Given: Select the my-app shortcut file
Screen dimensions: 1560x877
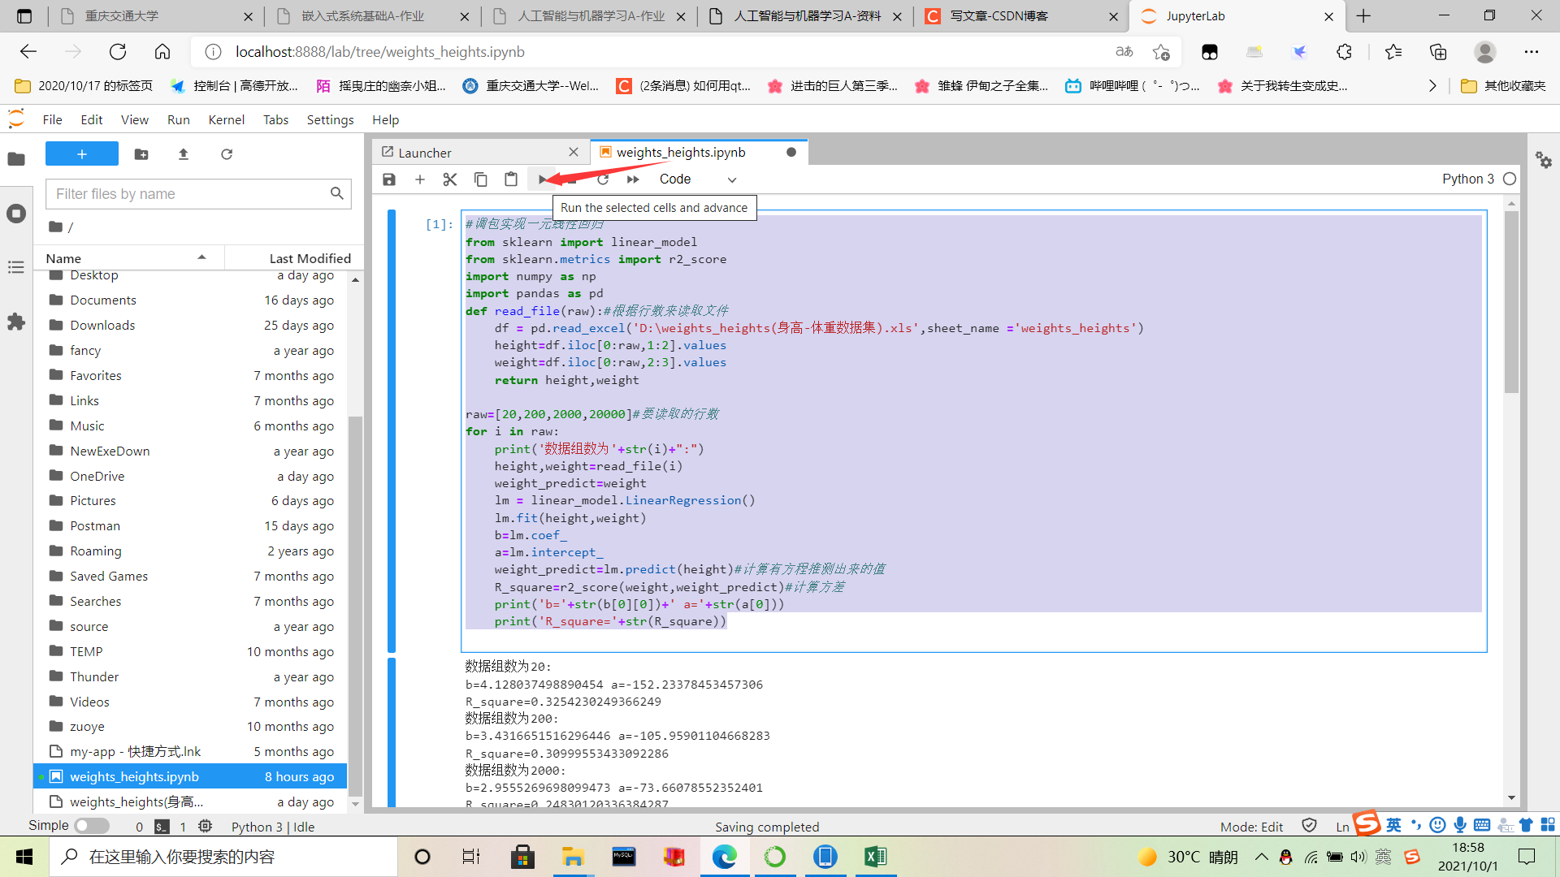Looking at the screenshot, I should tap(190, 752).
